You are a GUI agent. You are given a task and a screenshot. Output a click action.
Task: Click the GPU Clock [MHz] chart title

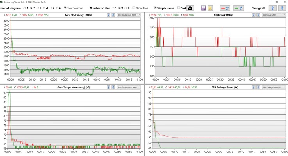[x=223, y=15]
